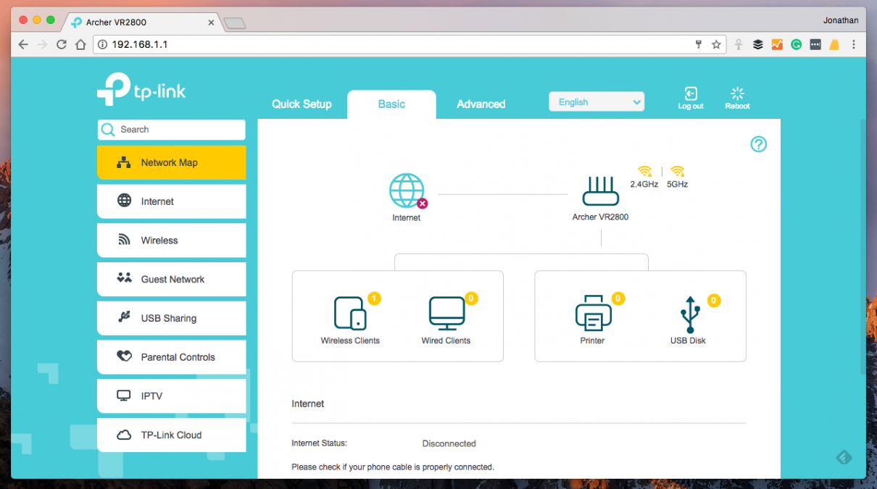Open the Internet globe icon in the network map
The width and height of the screenshot is (877, 489).
(x=407, y=191)
